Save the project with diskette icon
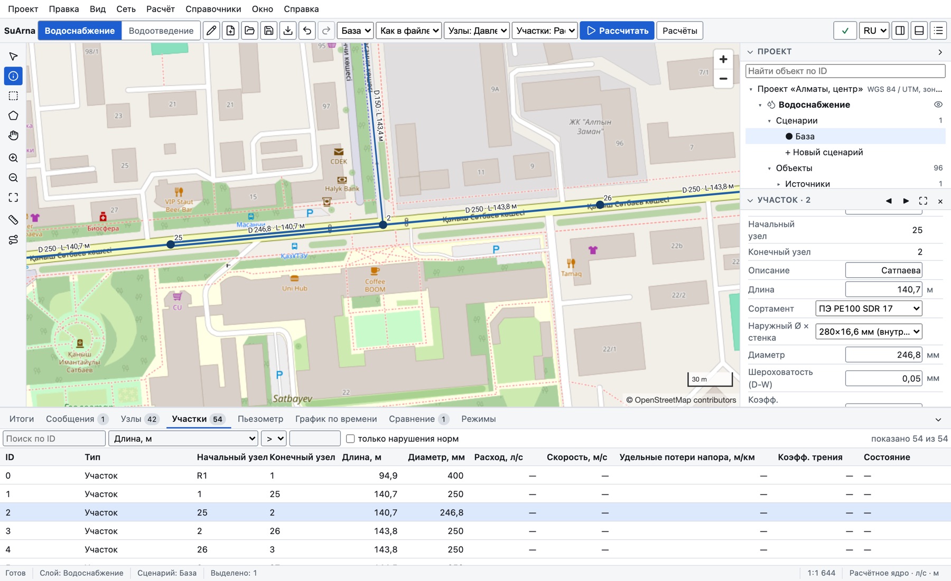The height and width of the screenshot is (581, 951). pos(269,31)
